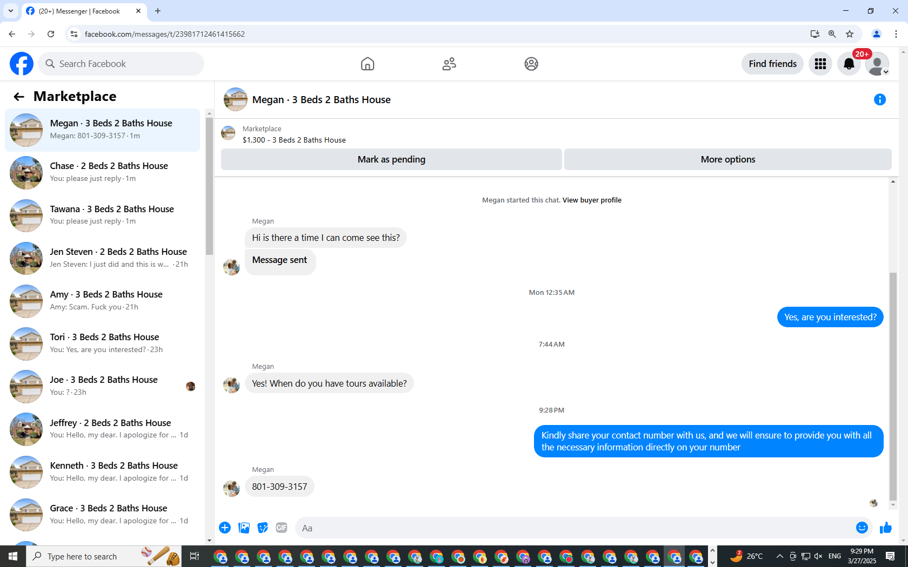Click the 'Yes, are you interested?' message
This screenshot has height=567, width=908.
(830, 317)
